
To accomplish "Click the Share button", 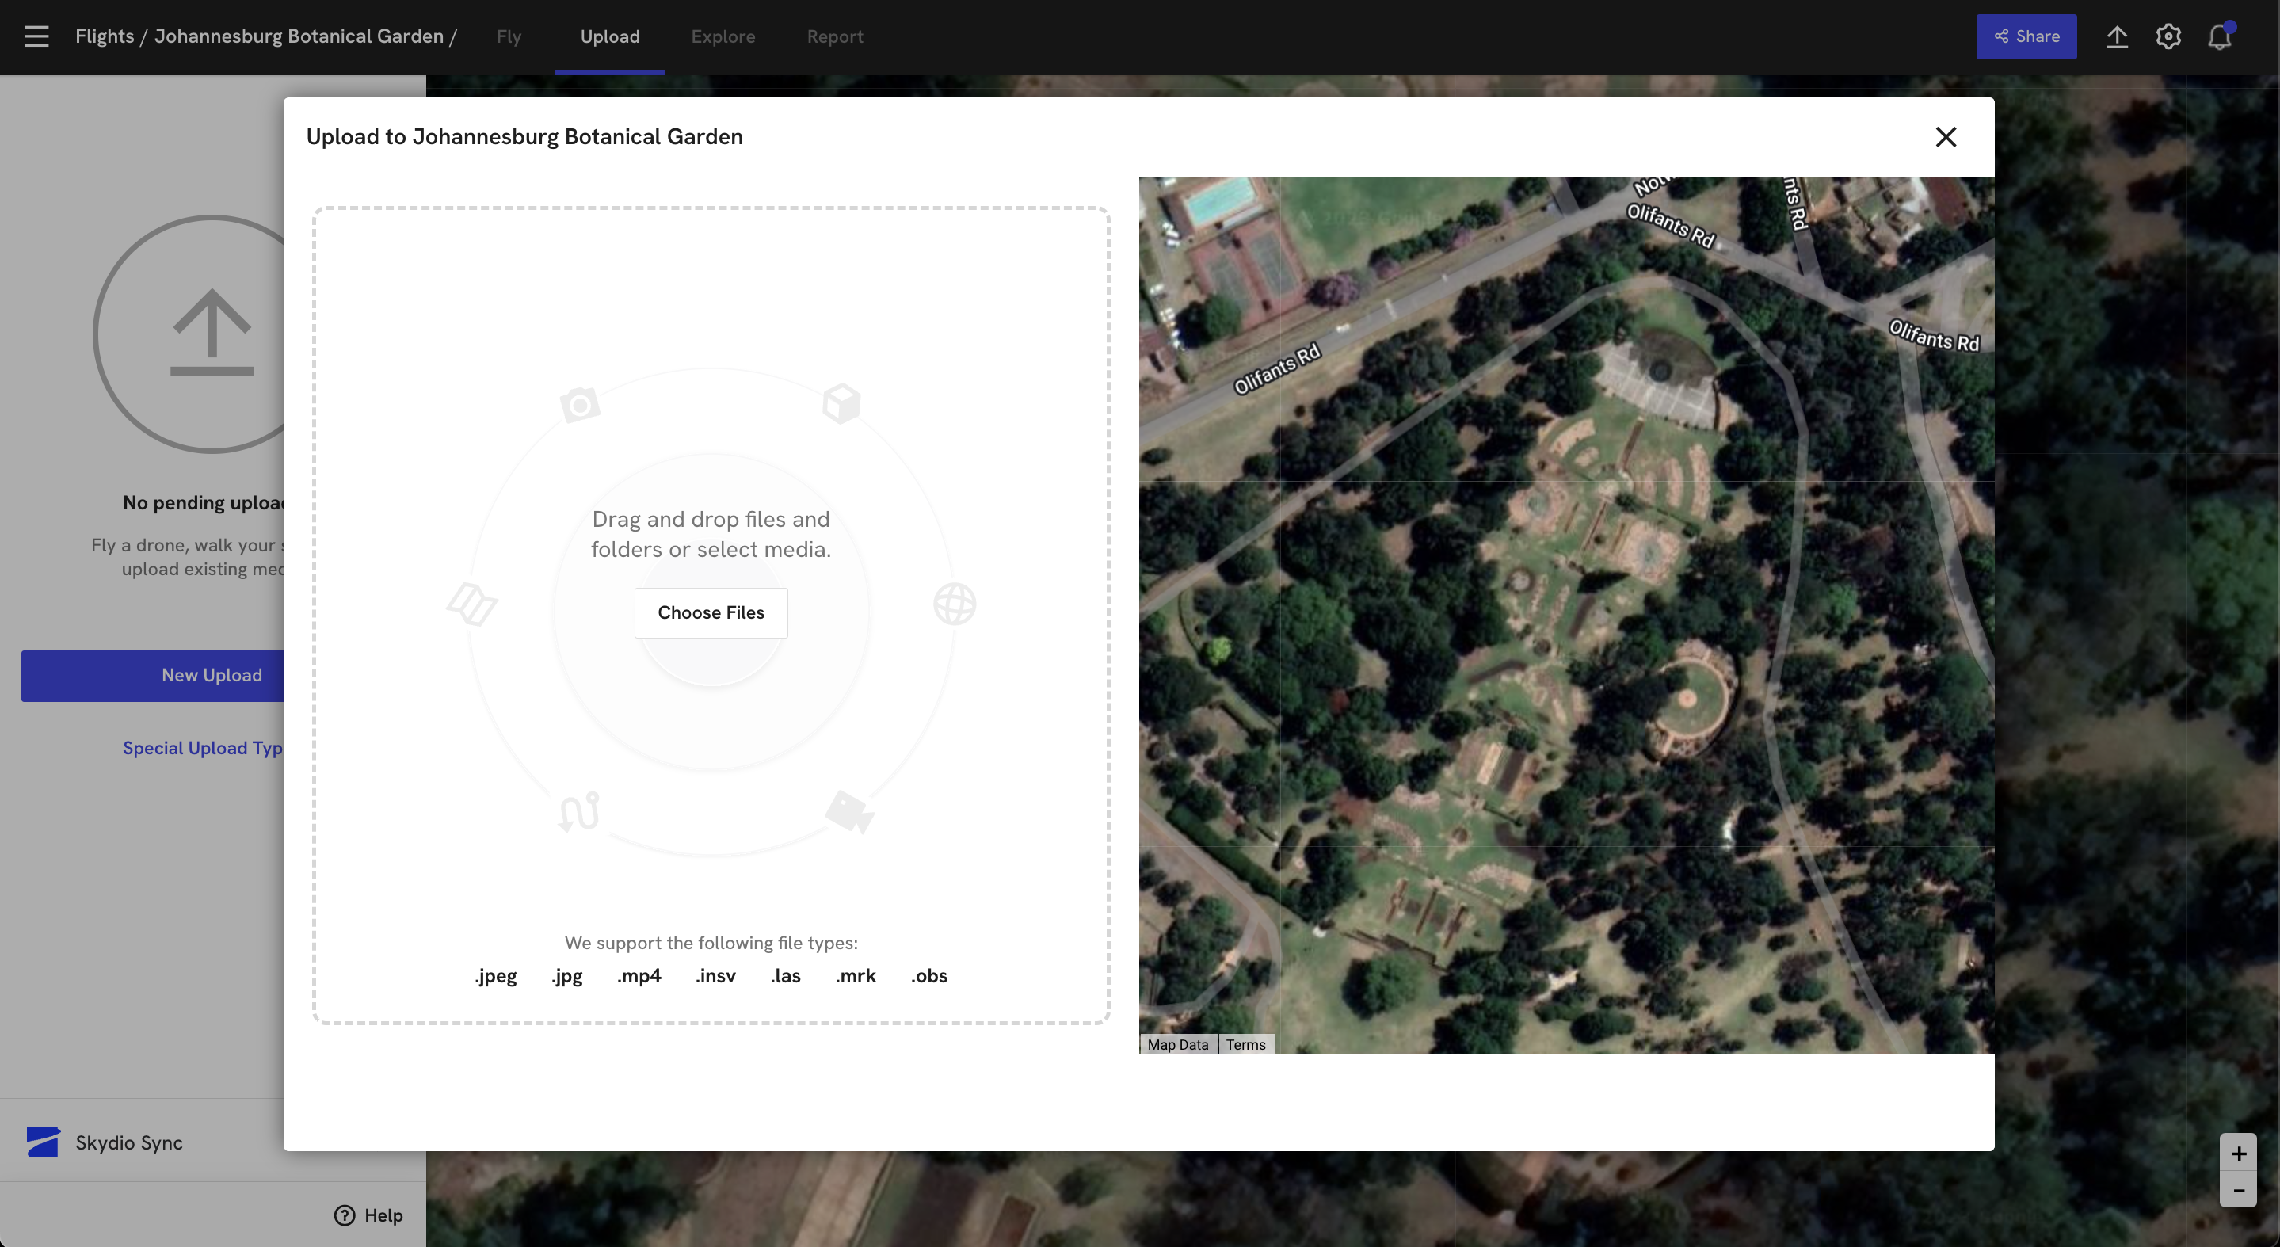I will [2026, 36].
